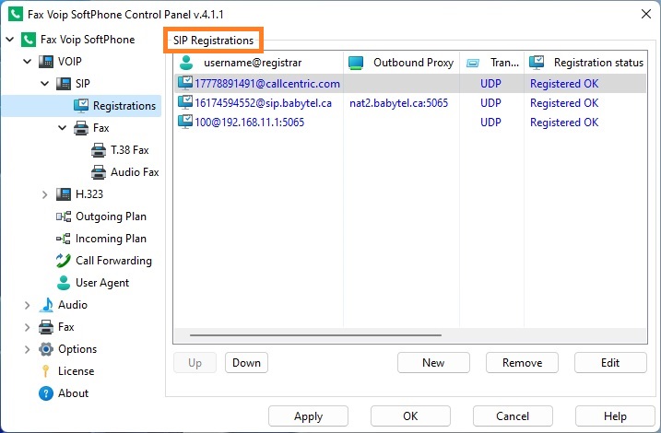661x433 pixels.
Task: Open the User Agent label in tree
Action: (102, 283)
